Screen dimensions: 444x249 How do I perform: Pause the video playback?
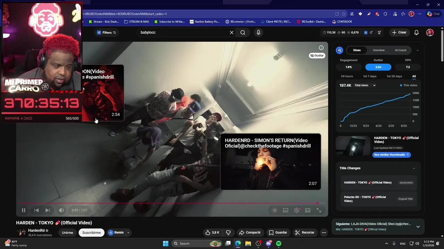(24, 210)
